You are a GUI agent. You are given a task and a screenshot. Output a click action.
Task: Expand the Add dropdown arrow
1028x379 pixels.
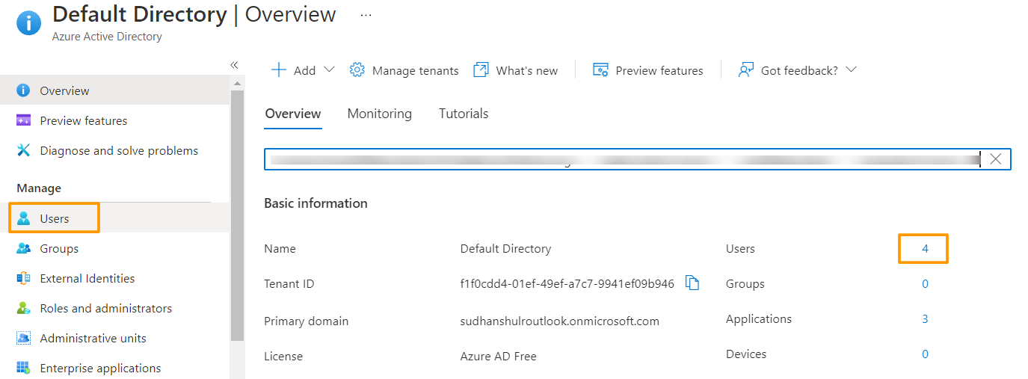click(330, 70)
